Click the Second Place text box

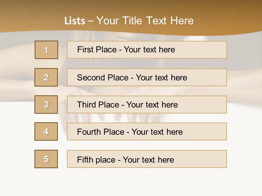tap(147, 77)
